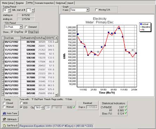
Task: Enable the Moving S/A checkbox
Action: point(96,10)
